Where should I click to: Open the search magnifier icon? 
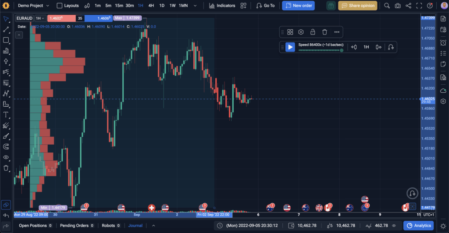pyautogui.click(x=387, y=6)
